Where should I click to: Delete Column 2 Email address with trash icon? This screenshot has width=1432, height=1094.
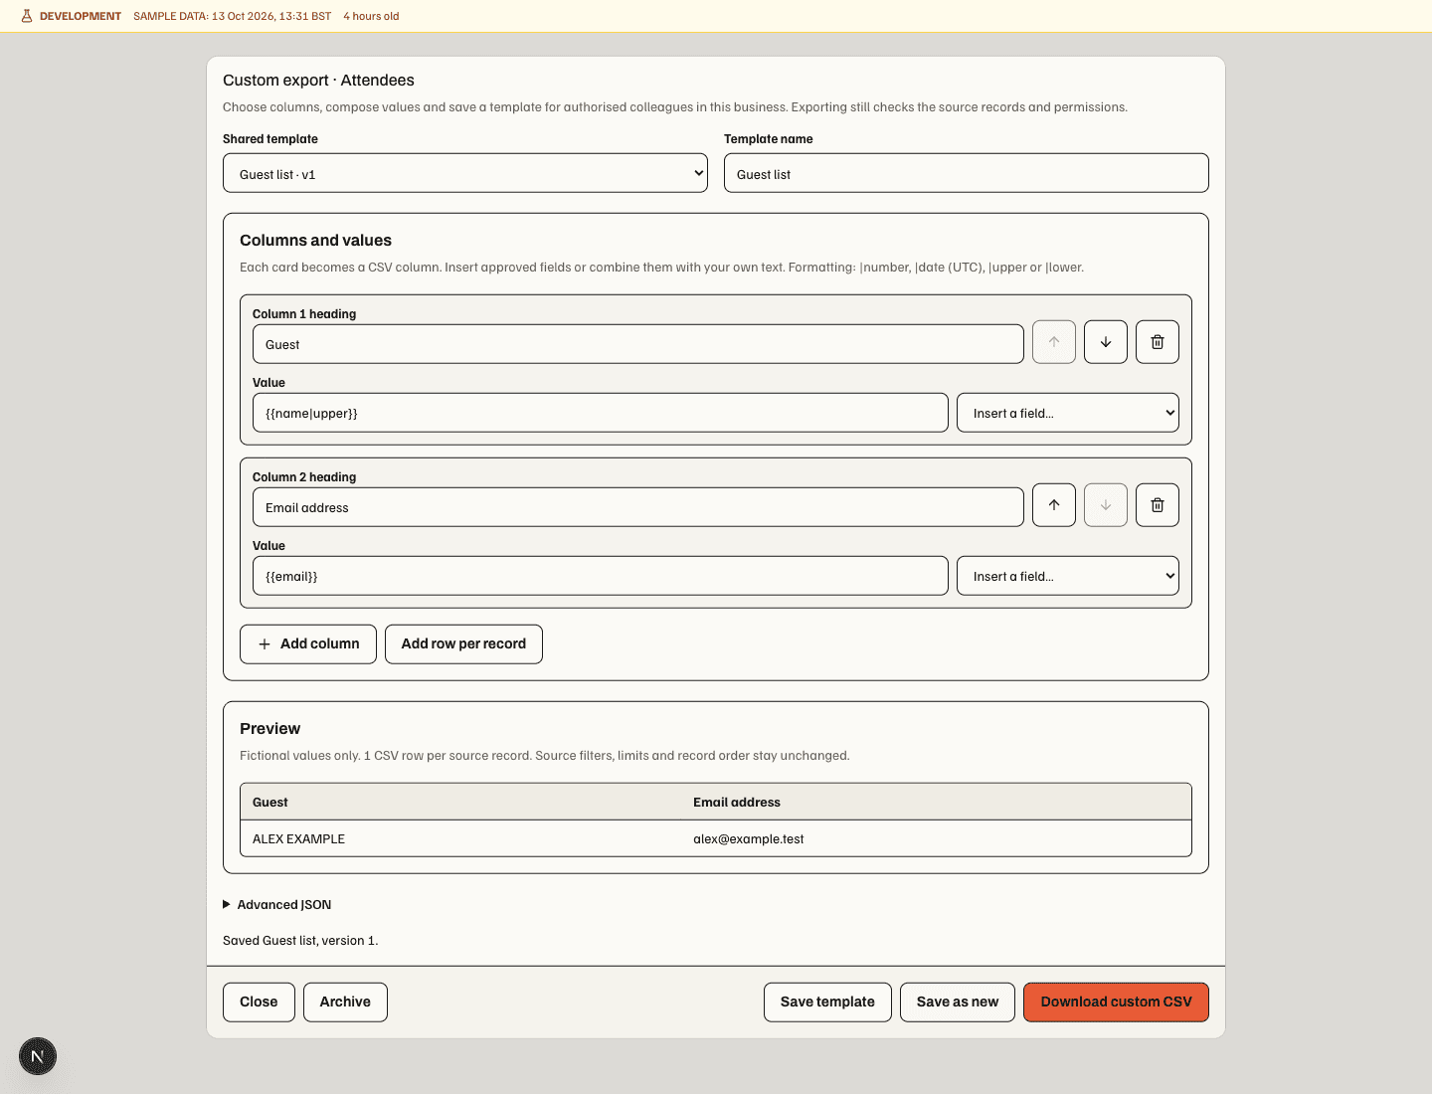coord(1158,505)
